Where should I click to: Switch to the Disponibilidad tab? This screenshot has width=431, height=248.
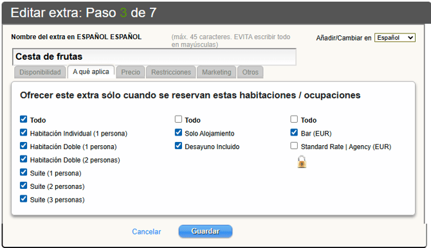point(40,72)
